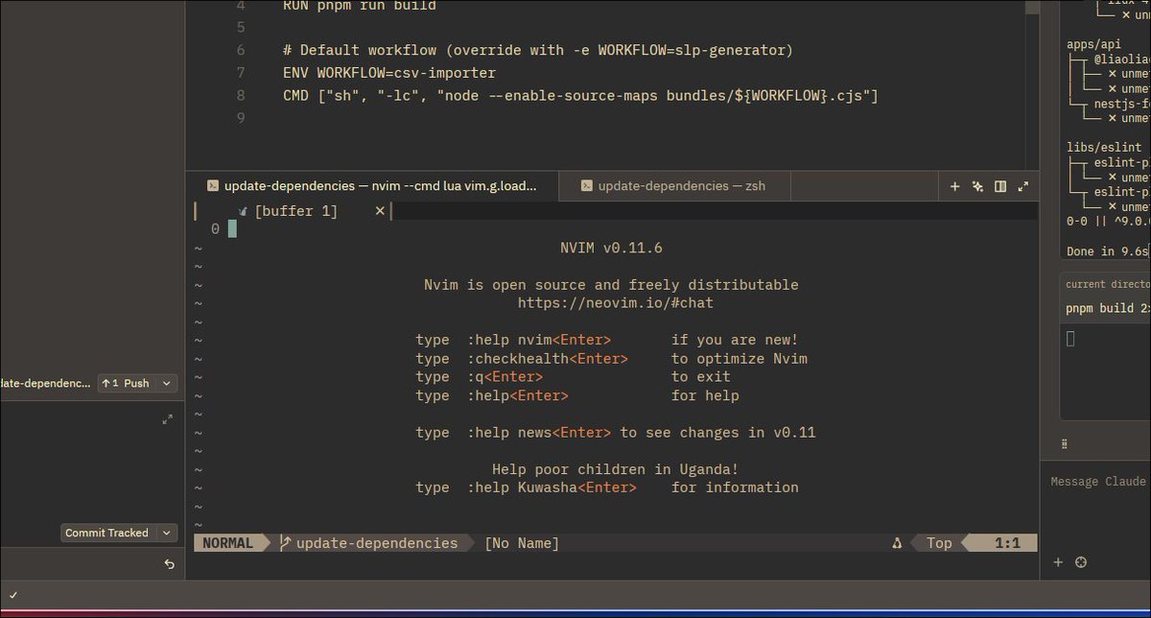Click the RUN pnpm run build line
Screen dimensions: 1151x618
pyautogui.click(x=360, y=6)
